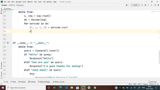Click the run gutter arrow on line 57
The width and height of the screenshot is (160, 90).
point(8,43)
